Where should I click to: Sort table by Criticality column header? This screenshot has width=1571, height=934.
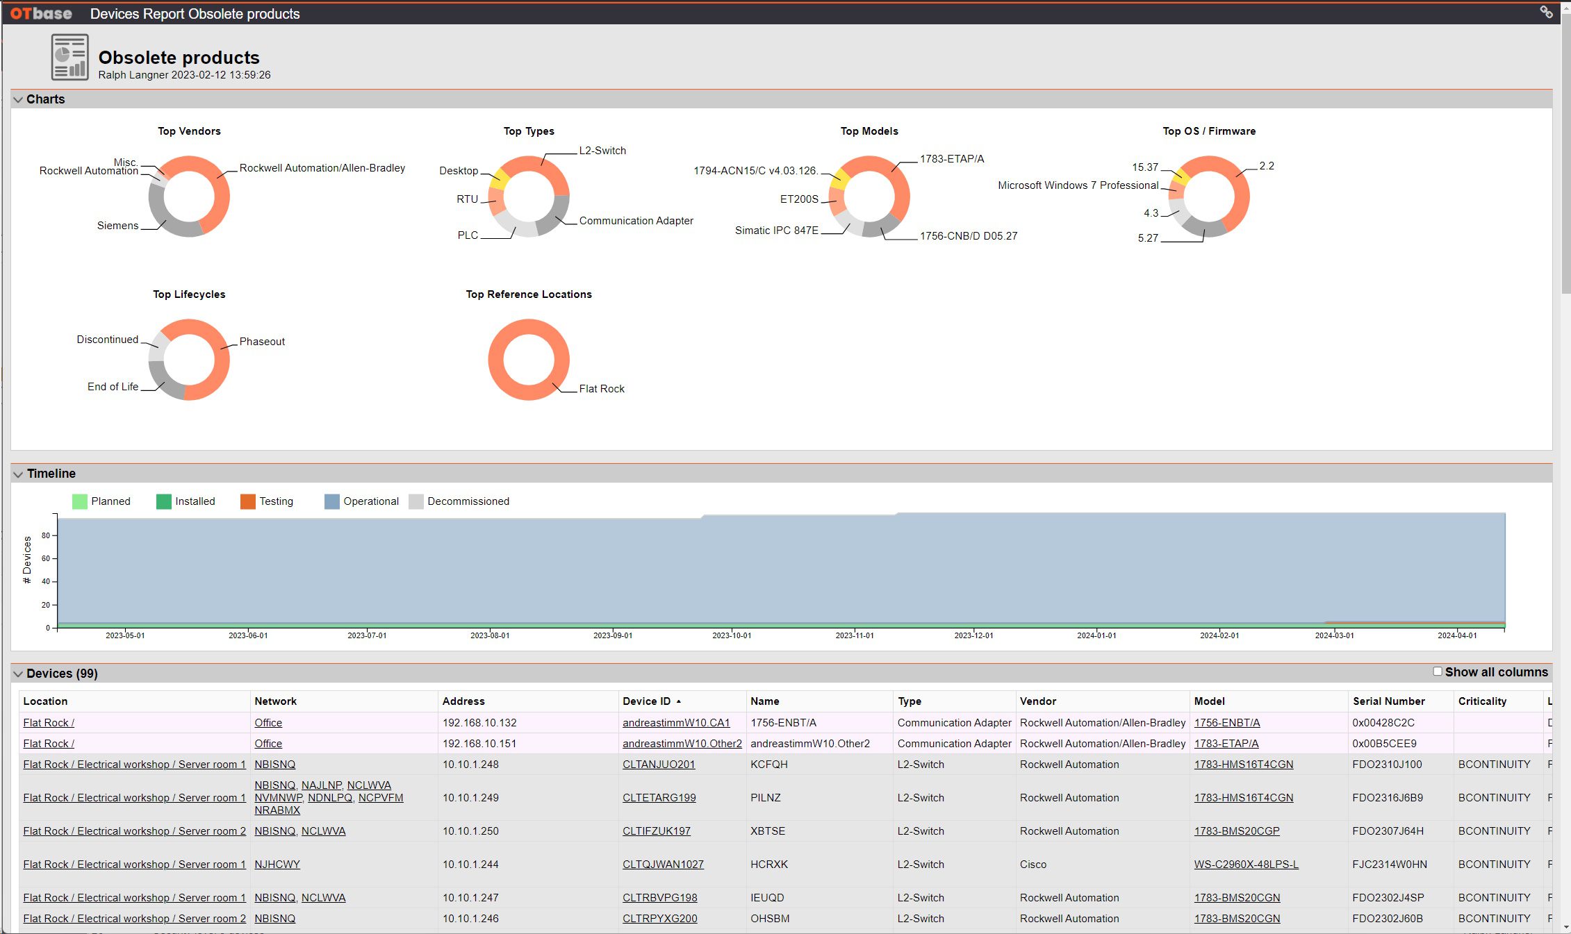click(x=1481, y=701)
